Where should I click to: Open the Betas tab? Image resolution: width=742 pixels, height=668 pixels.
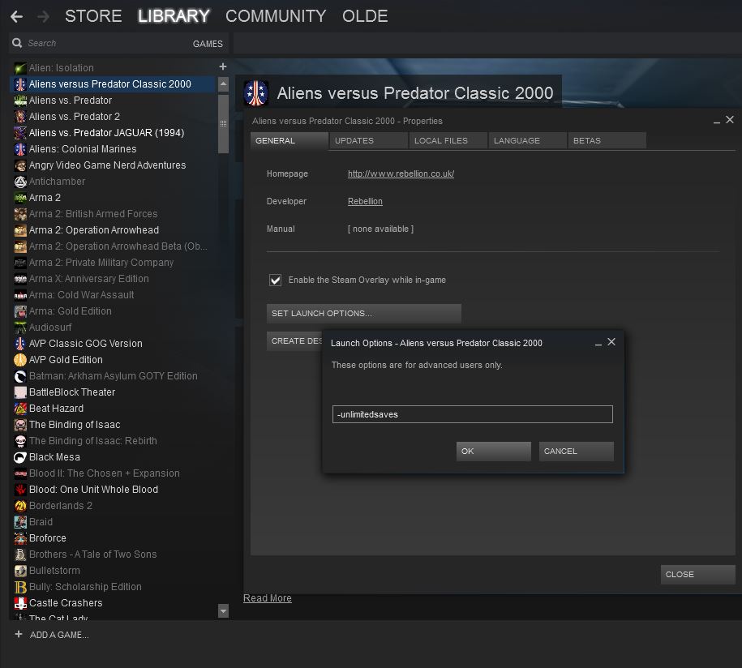pos(587,141)
